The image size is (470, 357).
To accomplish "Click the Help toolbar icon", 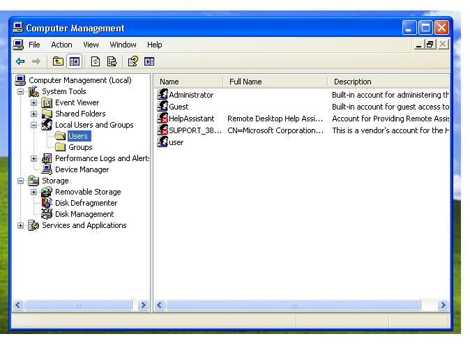I will pyautogui.click(x=133, y=62).
